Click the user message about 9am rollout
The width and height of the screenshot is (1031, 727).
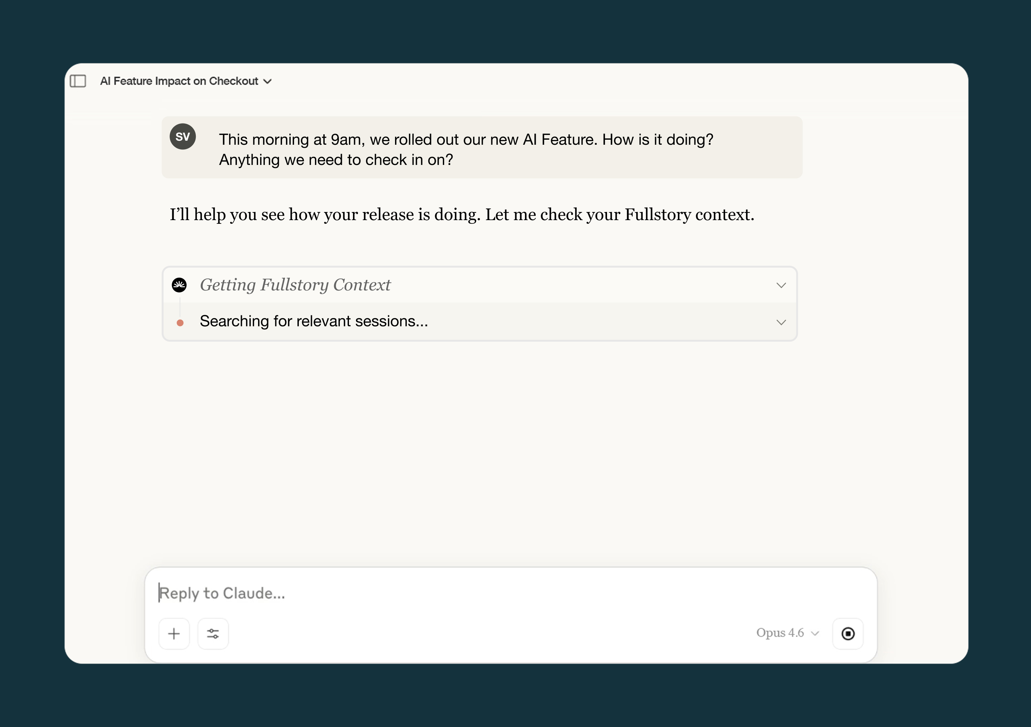pyautogui.click(x=466, y=140)
